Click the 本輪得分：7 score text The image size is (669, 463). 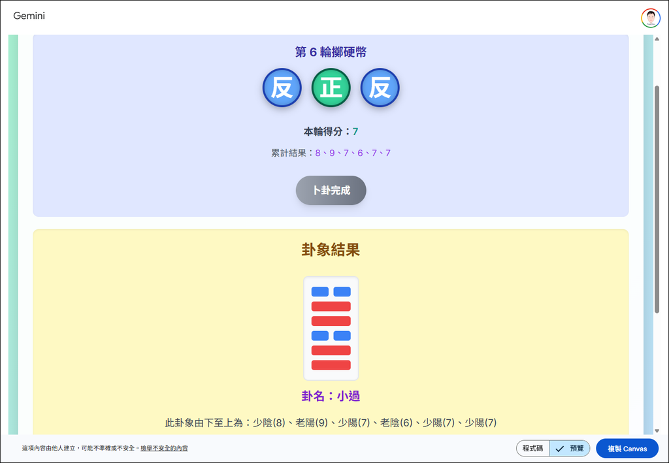point(331,131)
